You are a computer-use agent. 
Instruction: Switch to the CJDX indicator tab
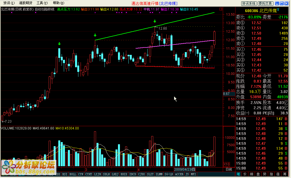pyautogui.click(x=141, y=174)
